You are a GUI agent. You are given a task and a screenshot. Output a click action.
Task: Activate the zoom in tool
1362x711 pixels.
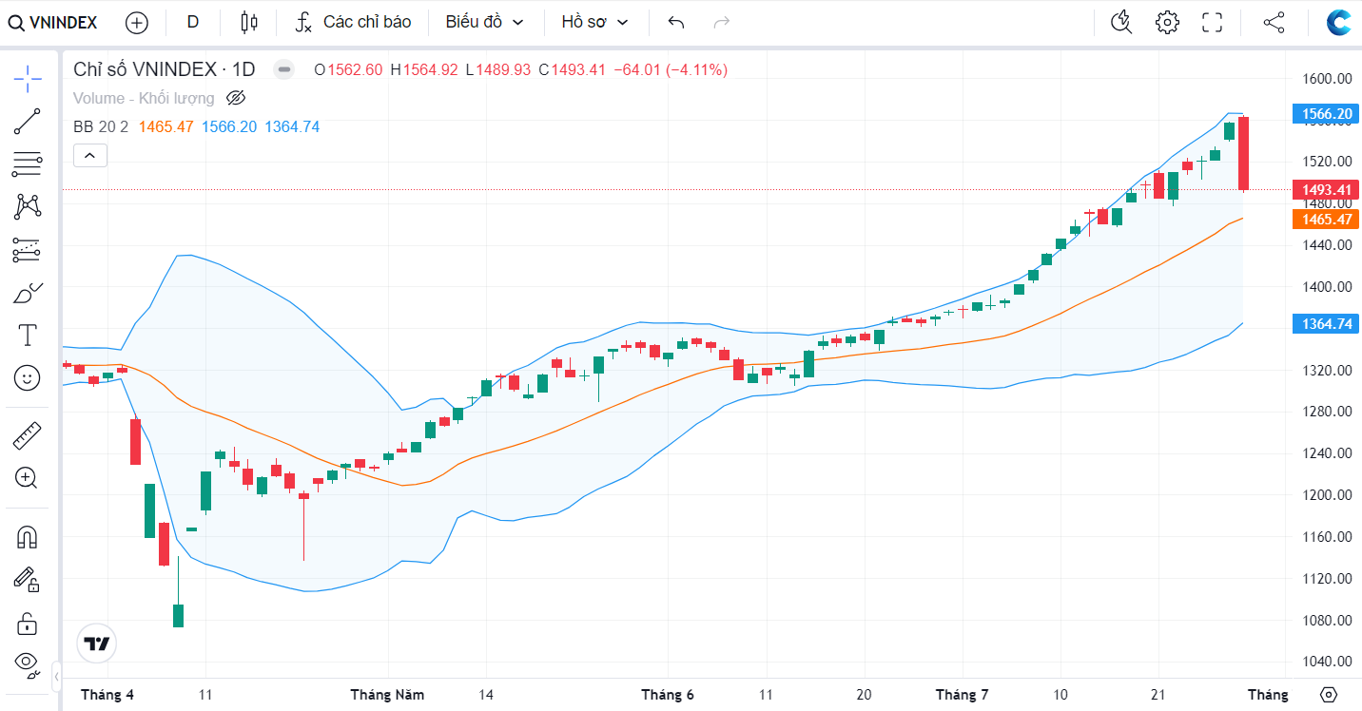tap(28, 478)
